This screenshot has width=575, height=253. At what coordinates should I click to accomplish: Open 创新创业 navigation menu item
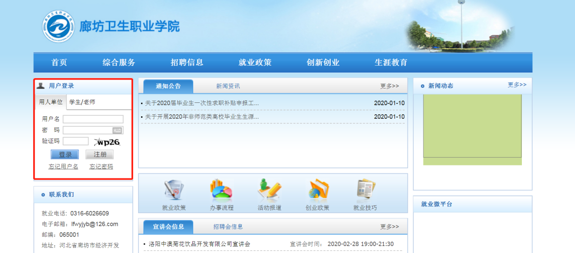click(x=323, y=63)
